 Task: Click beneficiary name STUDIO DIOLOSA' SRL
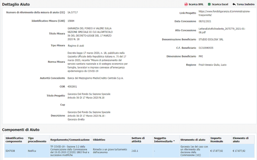(211, 39)
